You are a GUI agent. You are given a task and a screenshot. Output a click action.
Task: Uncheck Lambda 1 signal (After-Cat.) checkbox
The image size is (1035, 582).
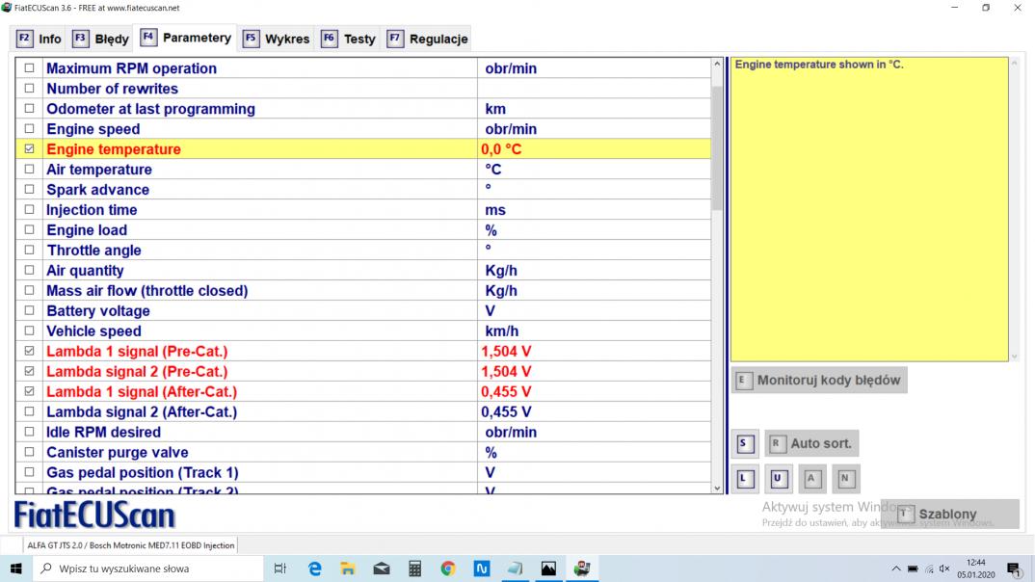pos(29,391)
